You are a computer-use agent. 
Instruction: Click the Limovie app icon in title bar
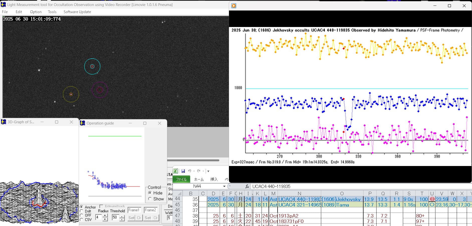coord(3,4)
